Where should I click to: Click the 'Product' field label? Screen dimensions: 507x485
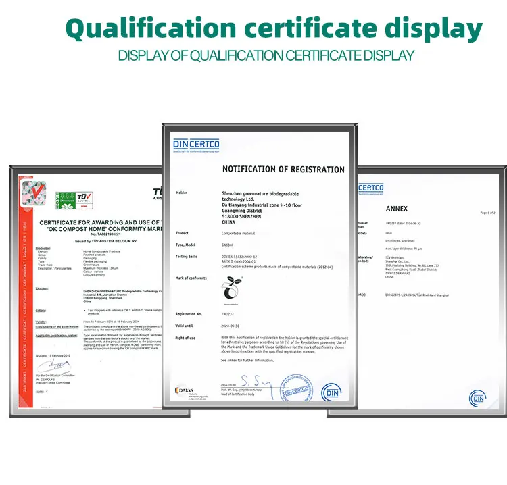(182, 233)
